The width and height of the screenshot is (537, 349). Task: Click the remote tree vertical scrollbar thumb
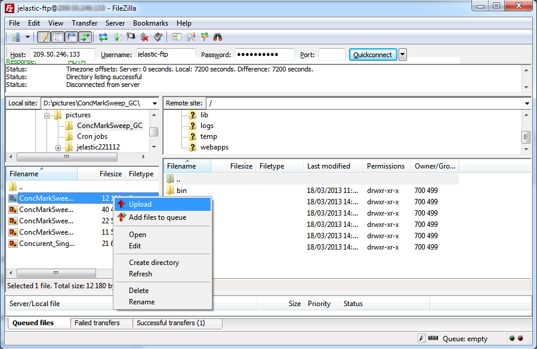pos(526,137)
